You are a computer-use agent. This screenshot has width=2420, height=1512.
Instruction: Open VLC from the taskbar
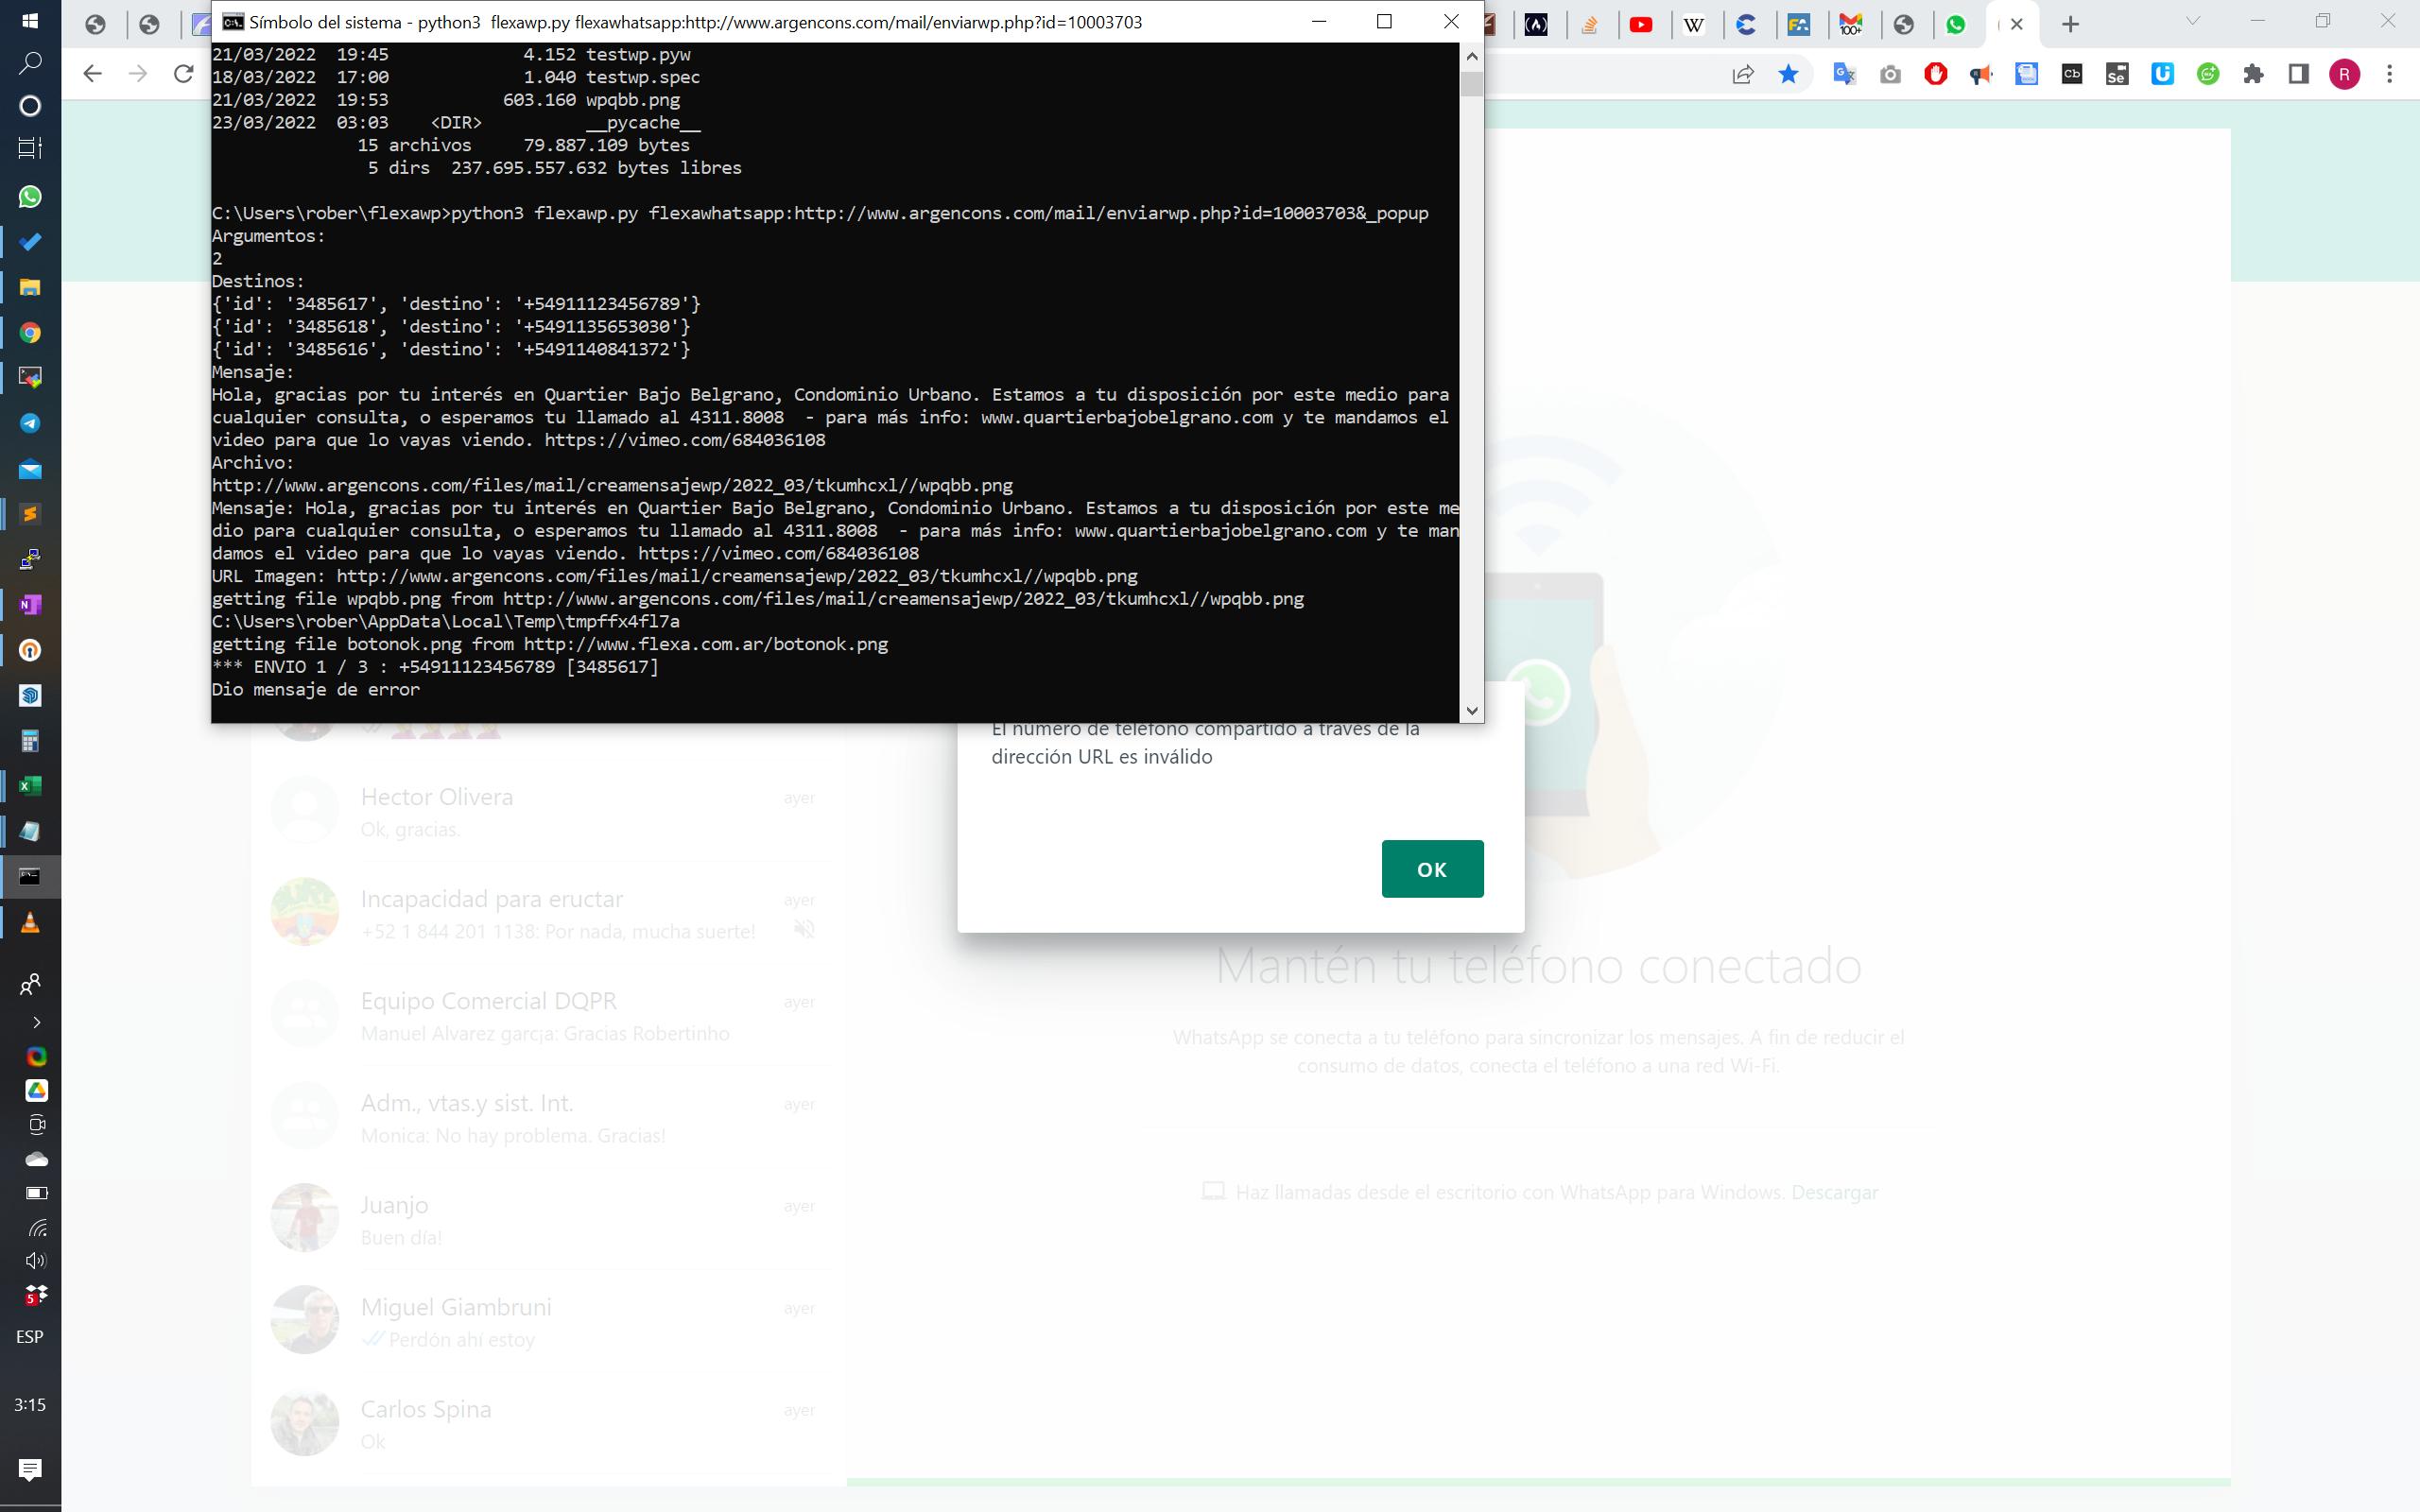[30, 922]
